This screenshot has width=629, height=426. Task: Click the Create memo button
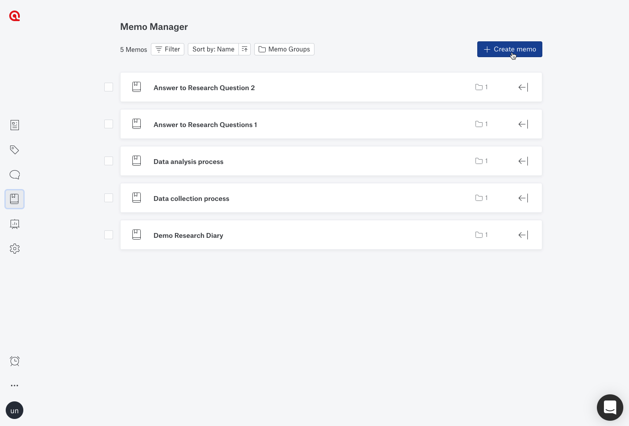pyautogui.click(x=509, y=49)
